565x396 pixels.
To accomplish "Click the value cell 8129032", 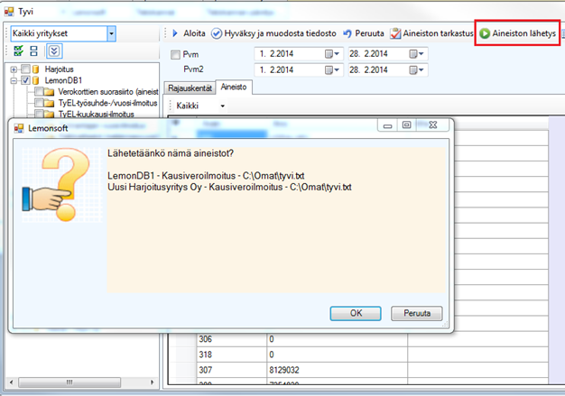I will click(337, 370).
